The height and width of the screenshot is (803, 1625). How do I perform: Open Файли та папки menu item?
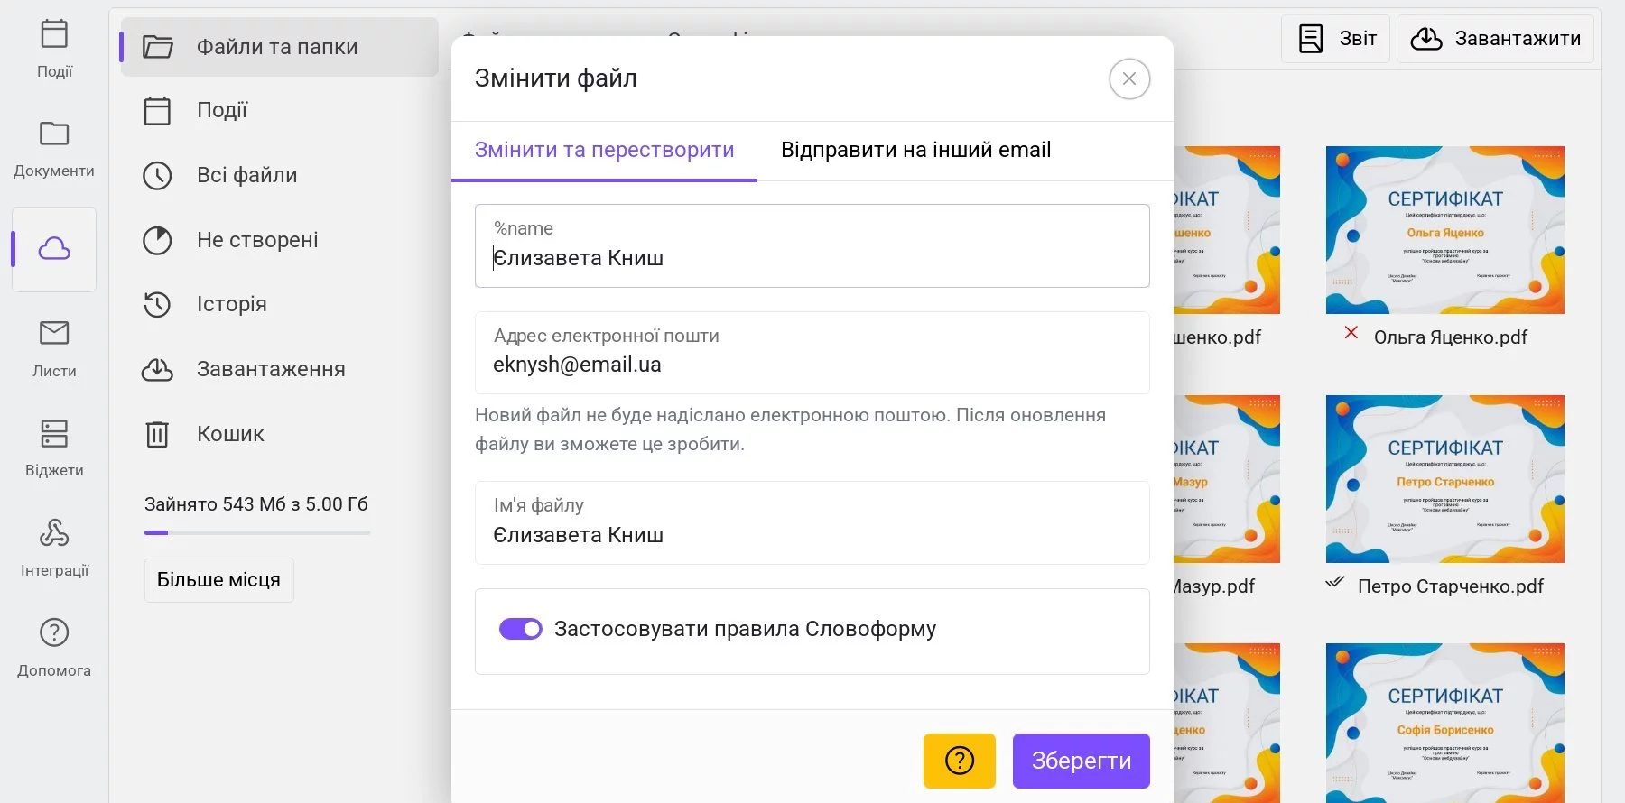(x=279, y=46)
